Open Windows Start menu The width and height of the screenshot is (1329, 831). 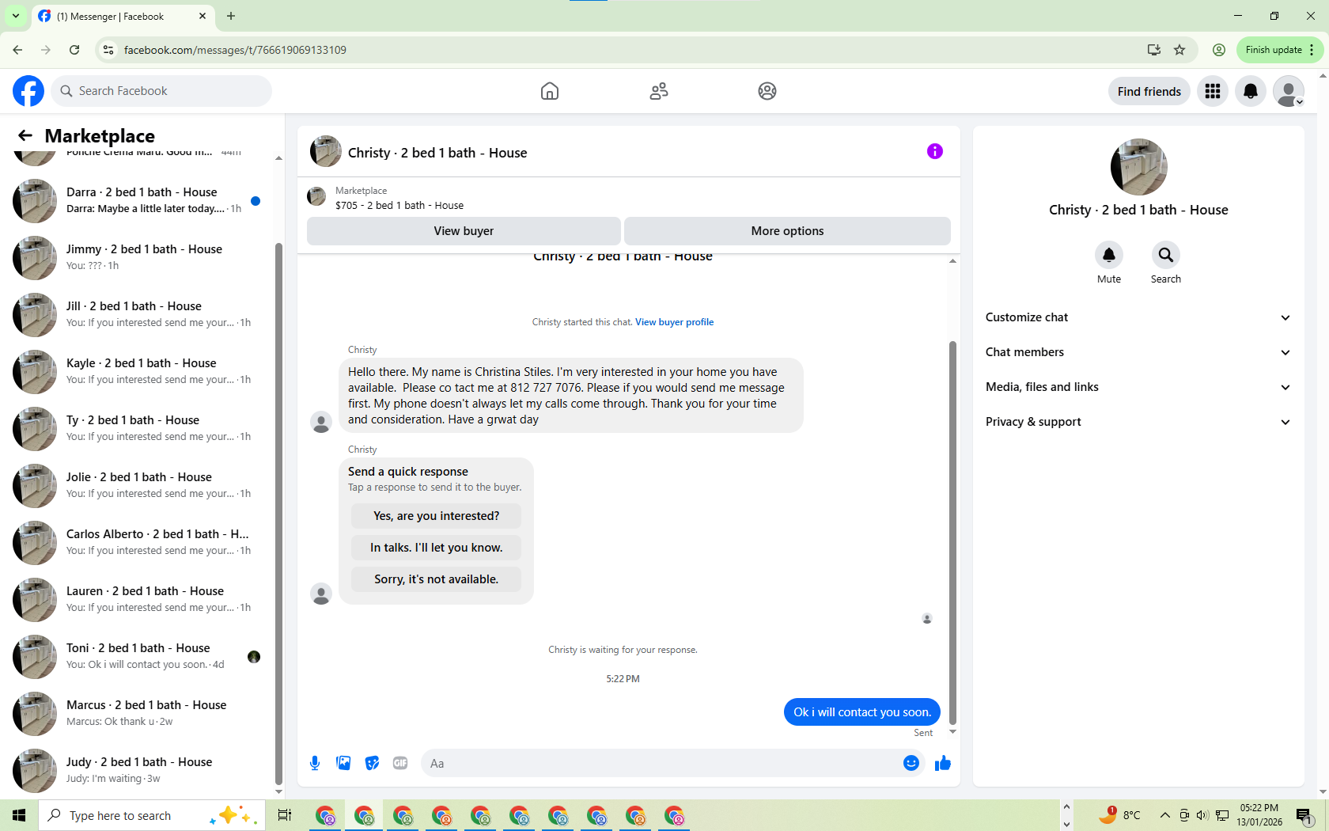click(19, 815)
